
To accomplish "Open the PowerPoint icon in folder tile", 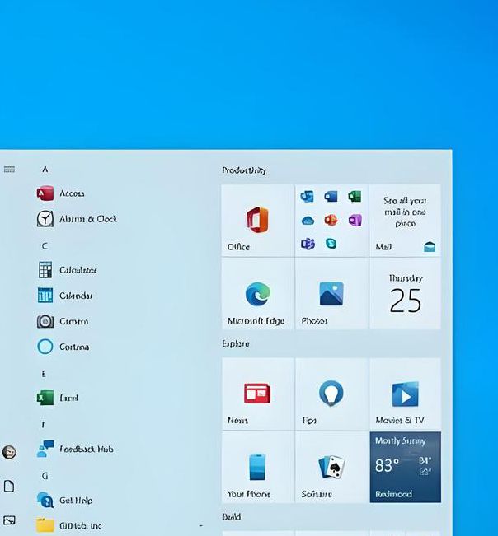I will pyautogui.click(x=331, y=220).
